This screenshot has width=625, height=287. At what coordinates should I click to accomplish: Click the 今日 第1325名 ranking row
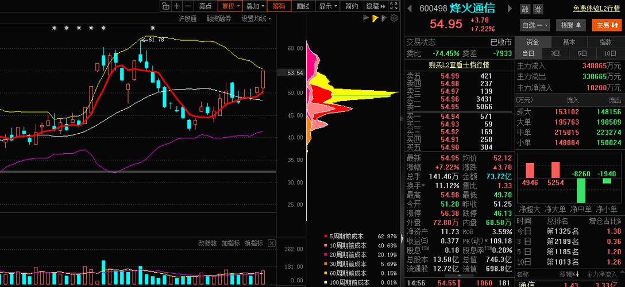(569, 231)
